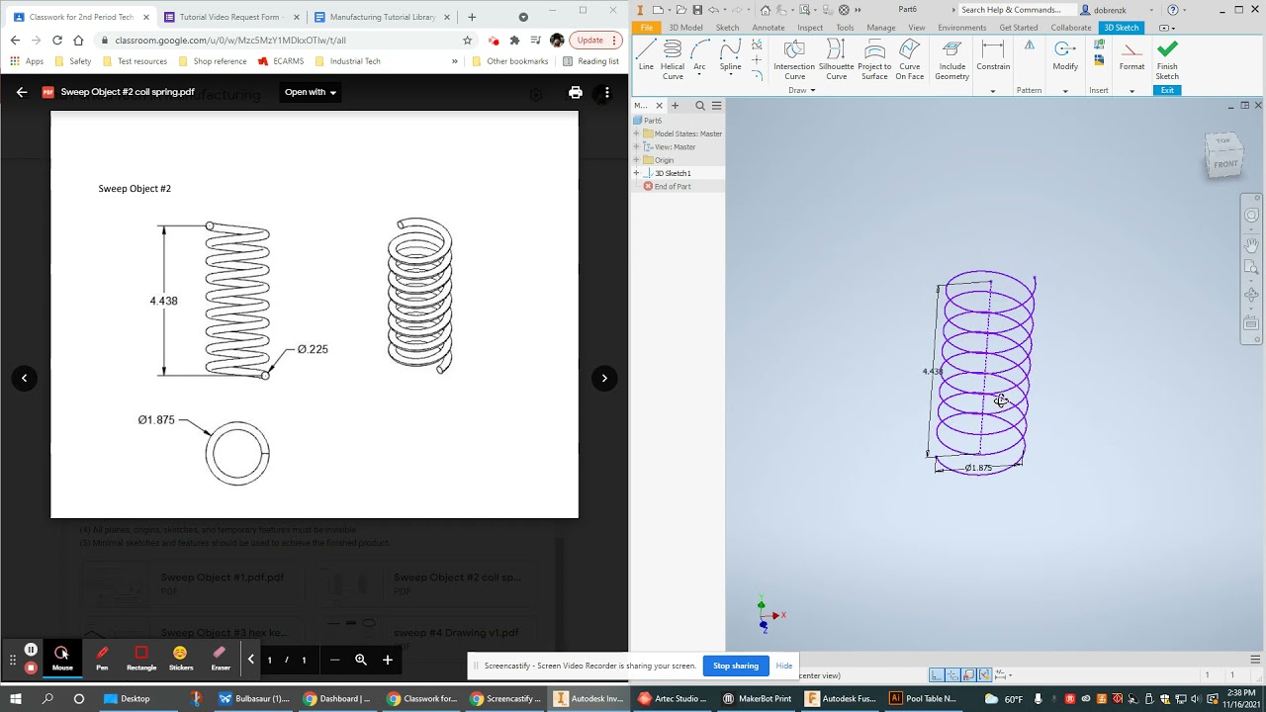This screenshot has width=1266, height=712.
Task: Choose the Helical Curve tool
Action: (x=673, y=59)
